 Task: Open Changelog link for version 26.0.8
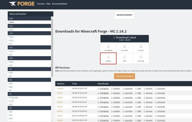coord(104,88)
